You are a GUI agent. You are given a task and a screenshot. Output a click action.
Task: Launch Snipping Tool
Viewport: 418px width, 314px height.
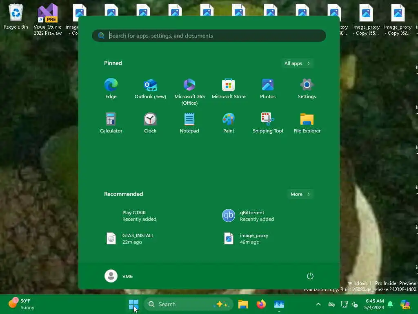[268, 123]
